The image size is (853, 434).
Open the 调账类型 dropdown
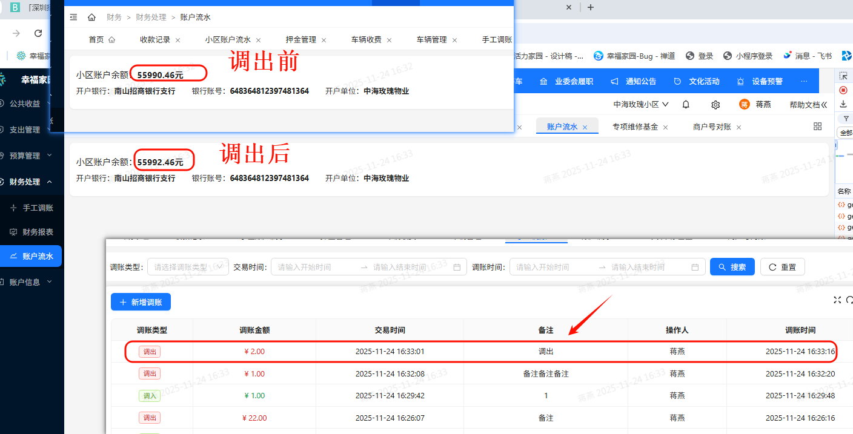188,267
